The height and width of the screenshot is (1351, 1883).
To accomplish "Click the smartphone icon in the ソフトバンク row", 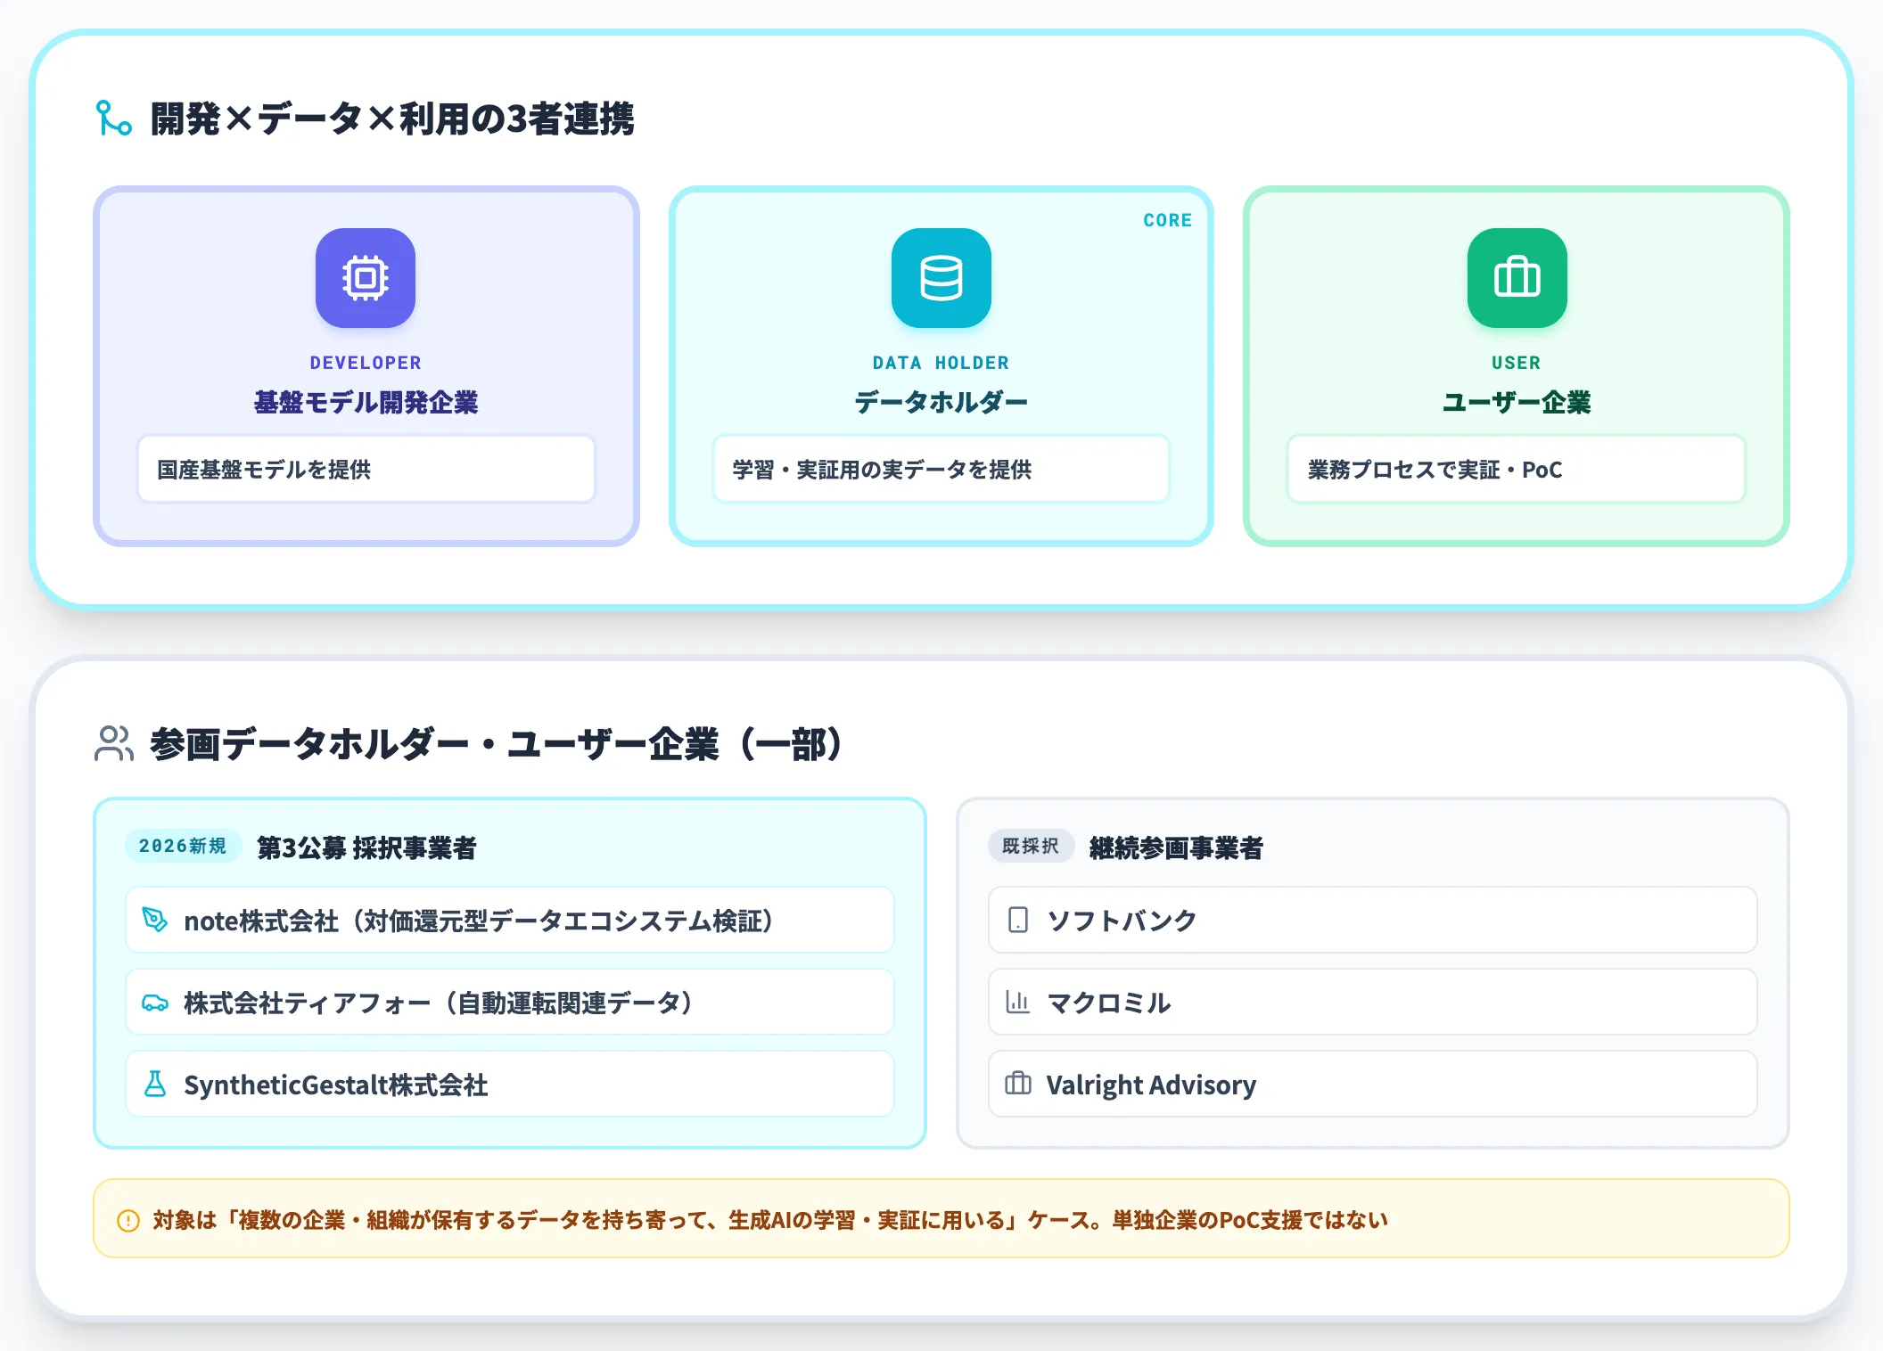I will tap(1017, 920).
